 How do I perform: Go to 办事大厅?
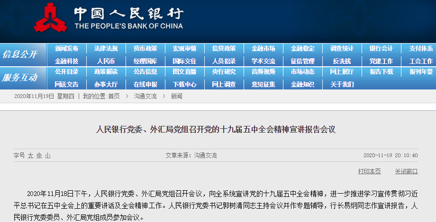click(x=106, y=84)
